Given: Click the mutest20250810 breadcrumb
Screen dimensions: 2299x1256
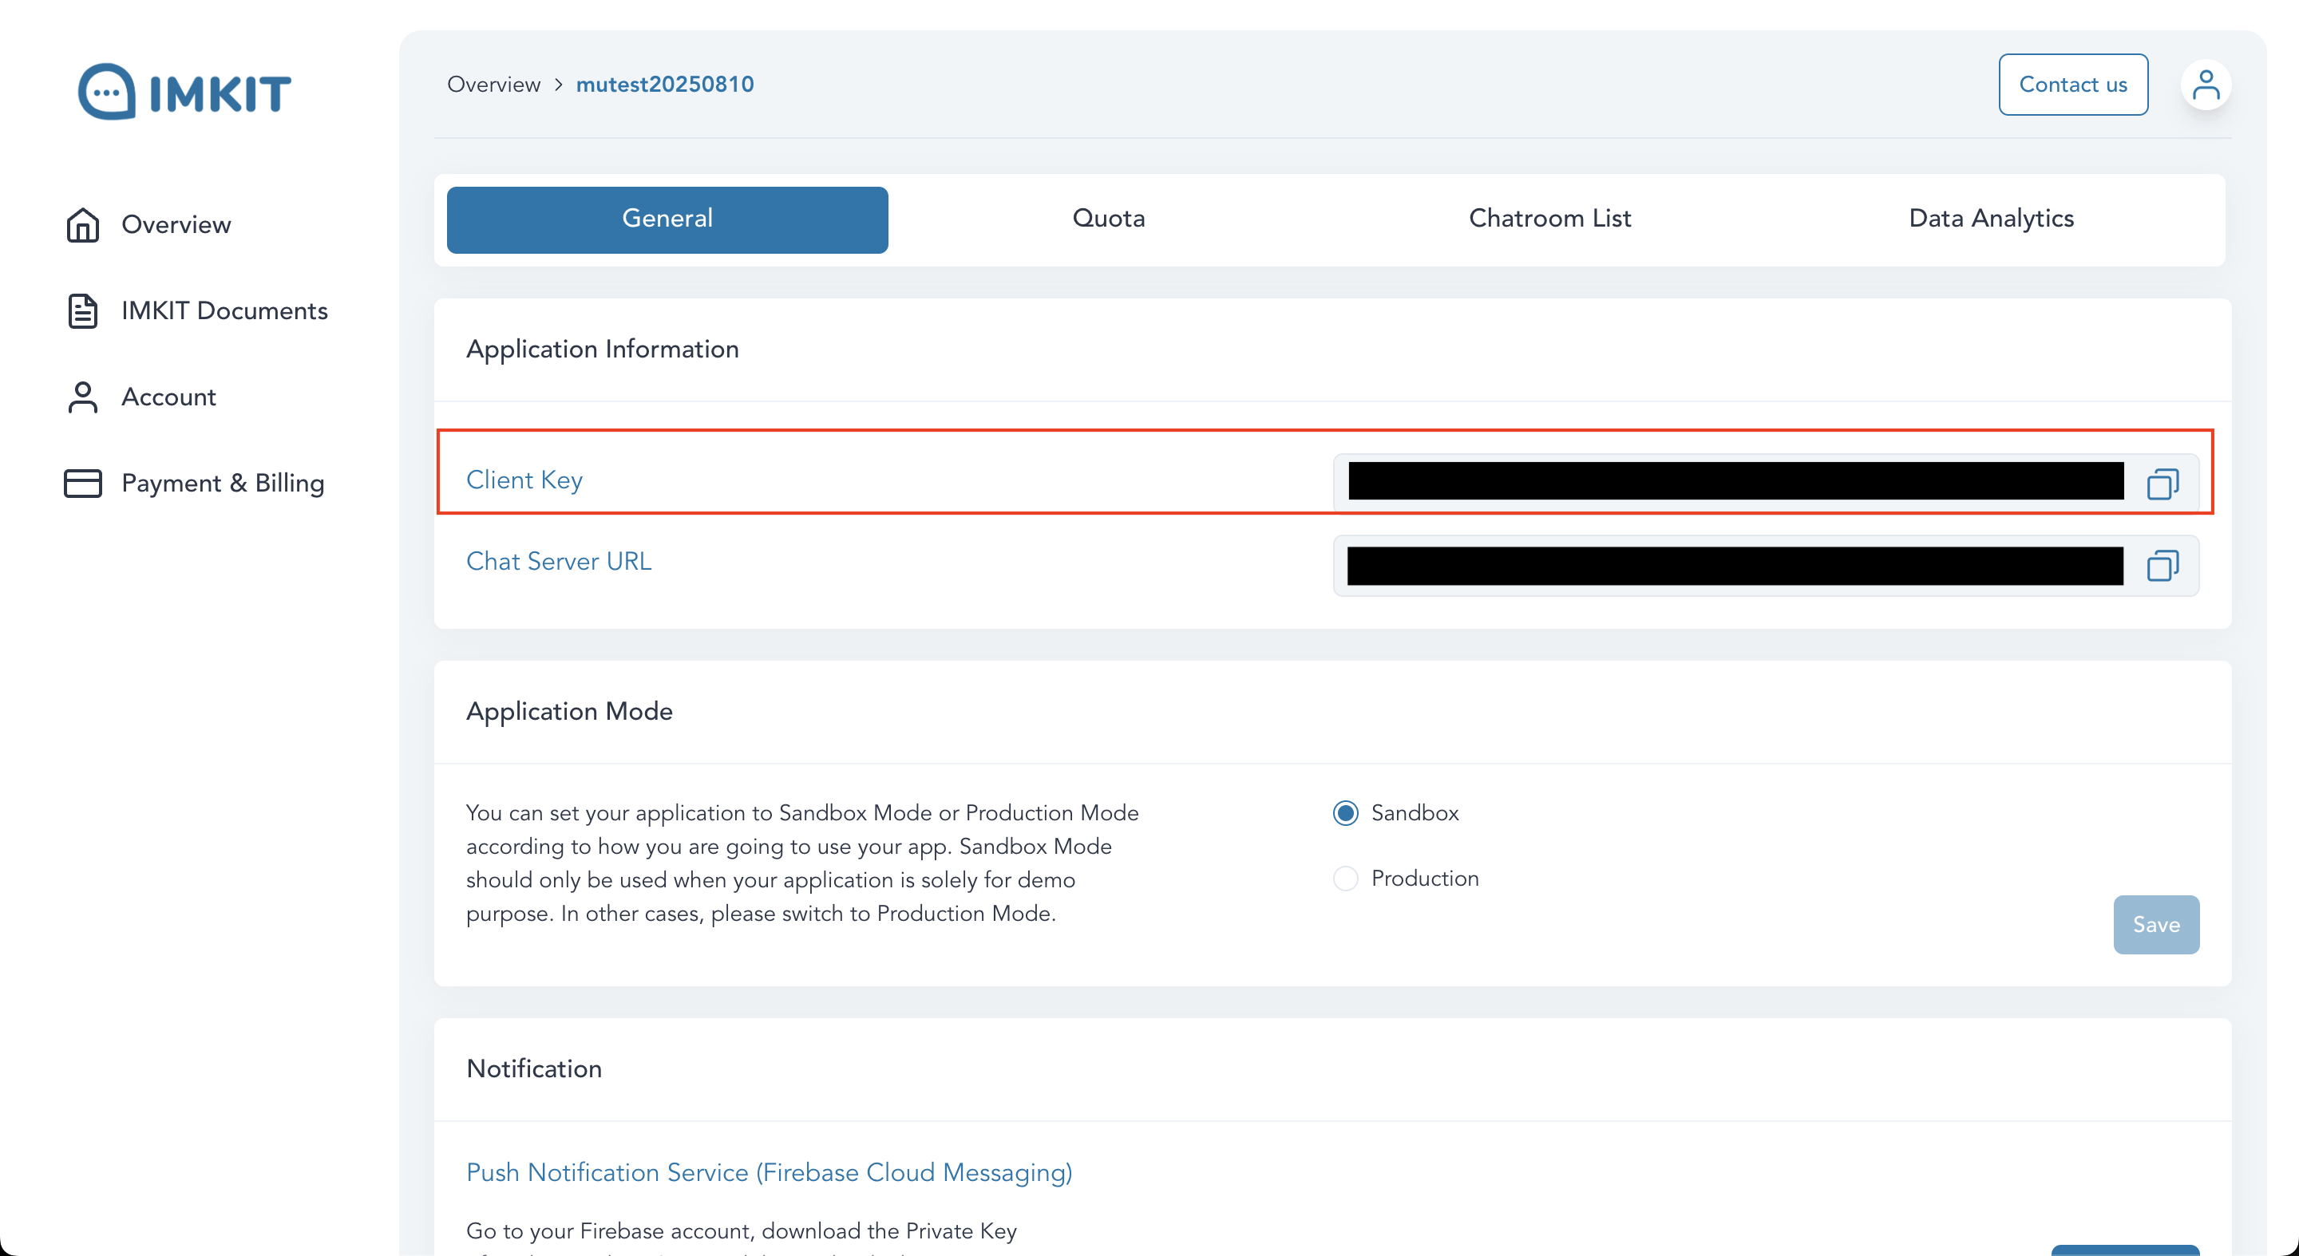Looking at the screenshot, I should pyautogui.click(x=665, y=85).
